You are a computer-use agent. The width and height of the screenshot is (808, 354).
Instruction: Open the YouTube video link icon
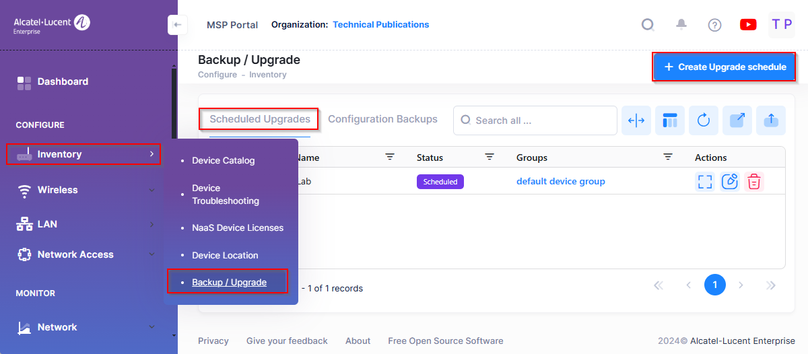tap(748, 25)
